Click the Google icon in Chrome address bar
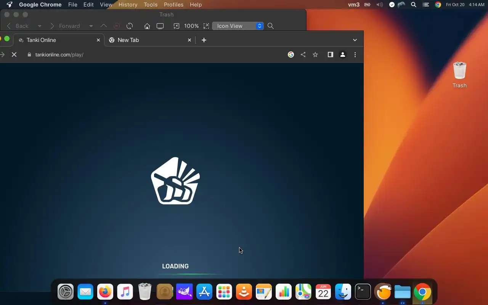Screen dimensions: 488x305 (291, 55)
